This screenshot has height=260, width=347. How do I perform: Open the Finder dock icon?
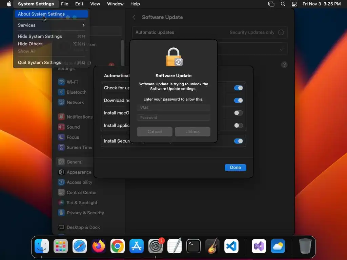(42, 246)
